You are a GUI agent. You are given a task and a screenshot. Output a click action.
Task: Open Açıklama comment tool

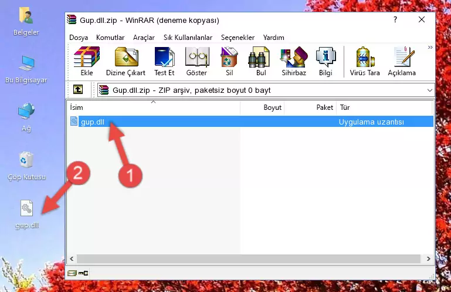pyautogui.click(x=402, y=61)
